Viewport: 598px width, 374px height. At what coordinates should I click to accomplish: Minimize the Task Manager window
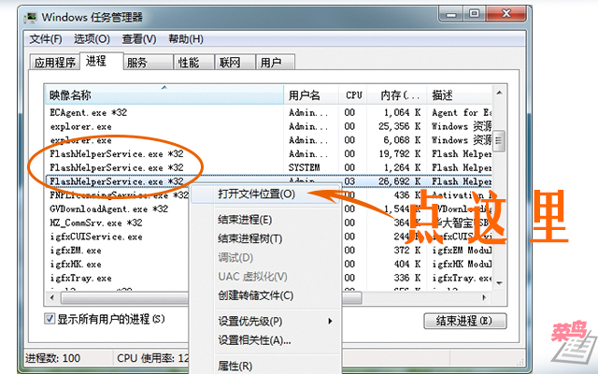pos(450,15)
